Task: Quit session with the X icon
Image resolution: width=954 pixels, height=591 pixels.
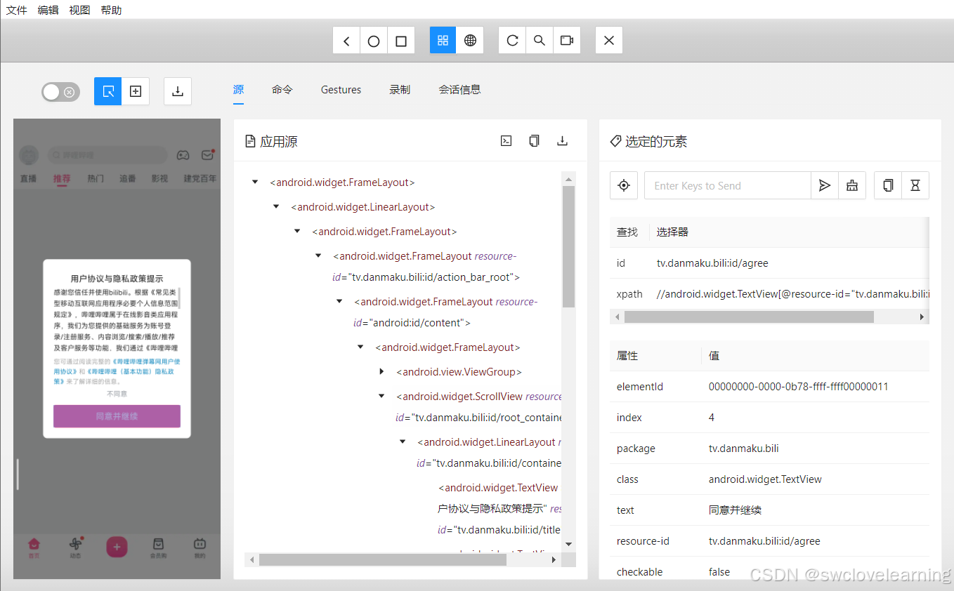Action: [609, 41]
